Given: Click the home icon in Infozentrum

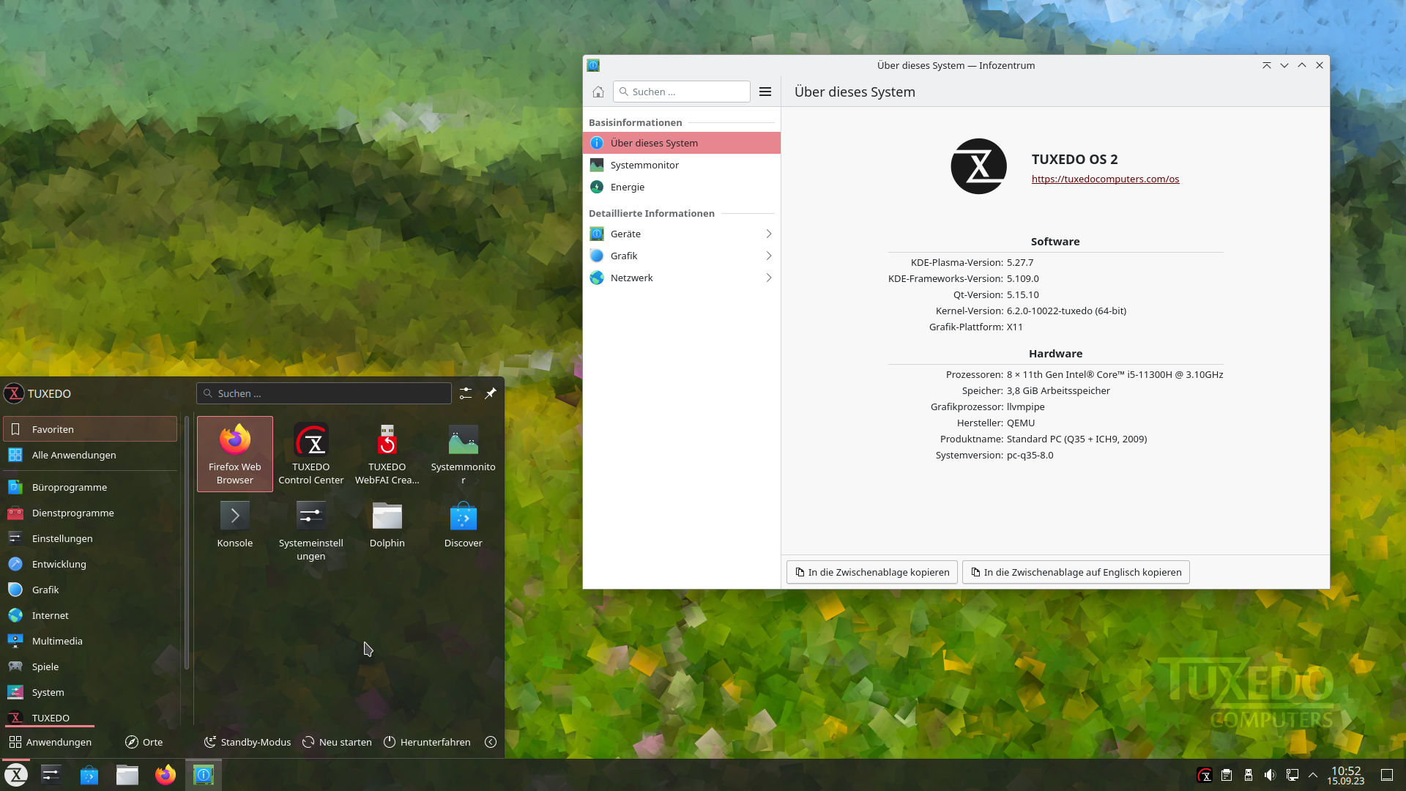Looking at the screenshot, I should [x=598, y=92].
